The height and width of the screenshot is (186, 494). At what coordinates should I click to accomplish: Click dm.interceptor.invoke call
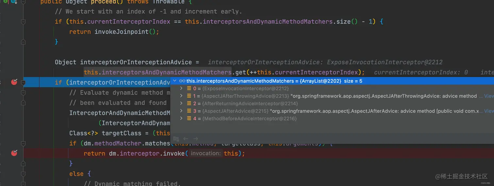[147, 153]
